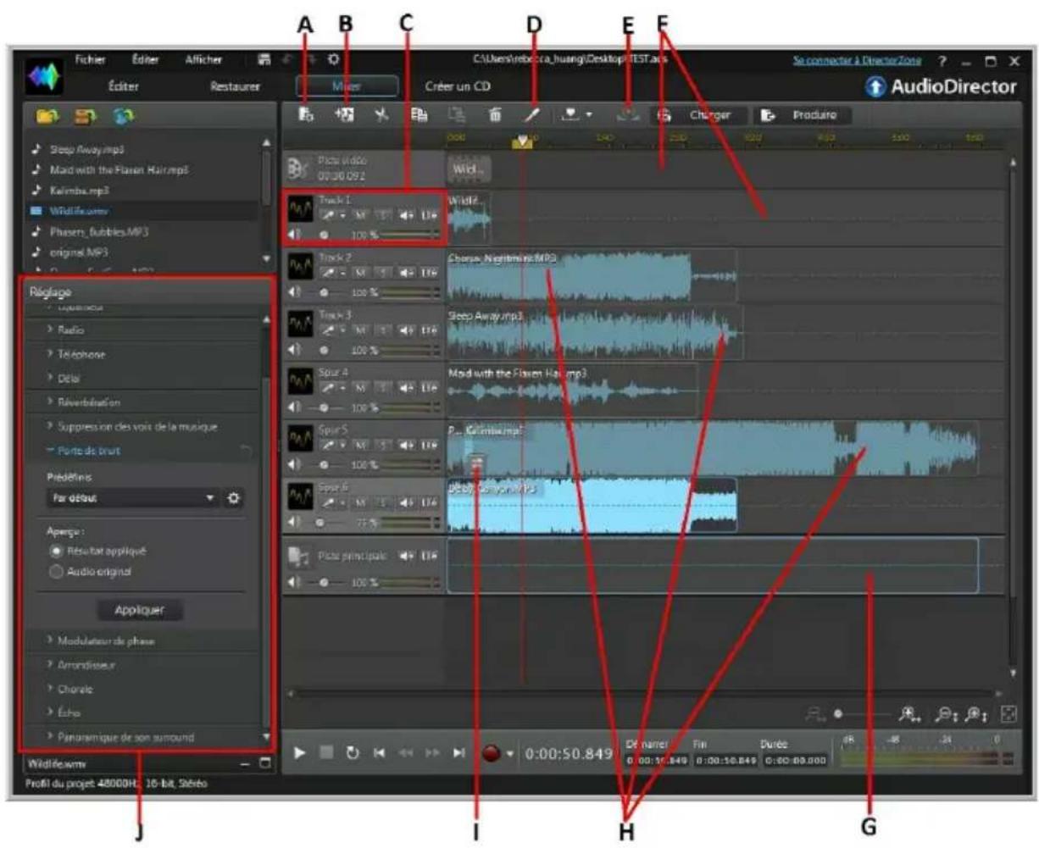1039x848 pixels.
Task: Click the import audio into track icon
Action: [x=345, y=115]
